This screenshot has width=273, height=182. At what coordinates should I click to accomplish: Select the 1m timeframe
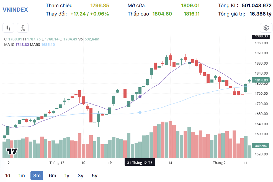[22, 176]
